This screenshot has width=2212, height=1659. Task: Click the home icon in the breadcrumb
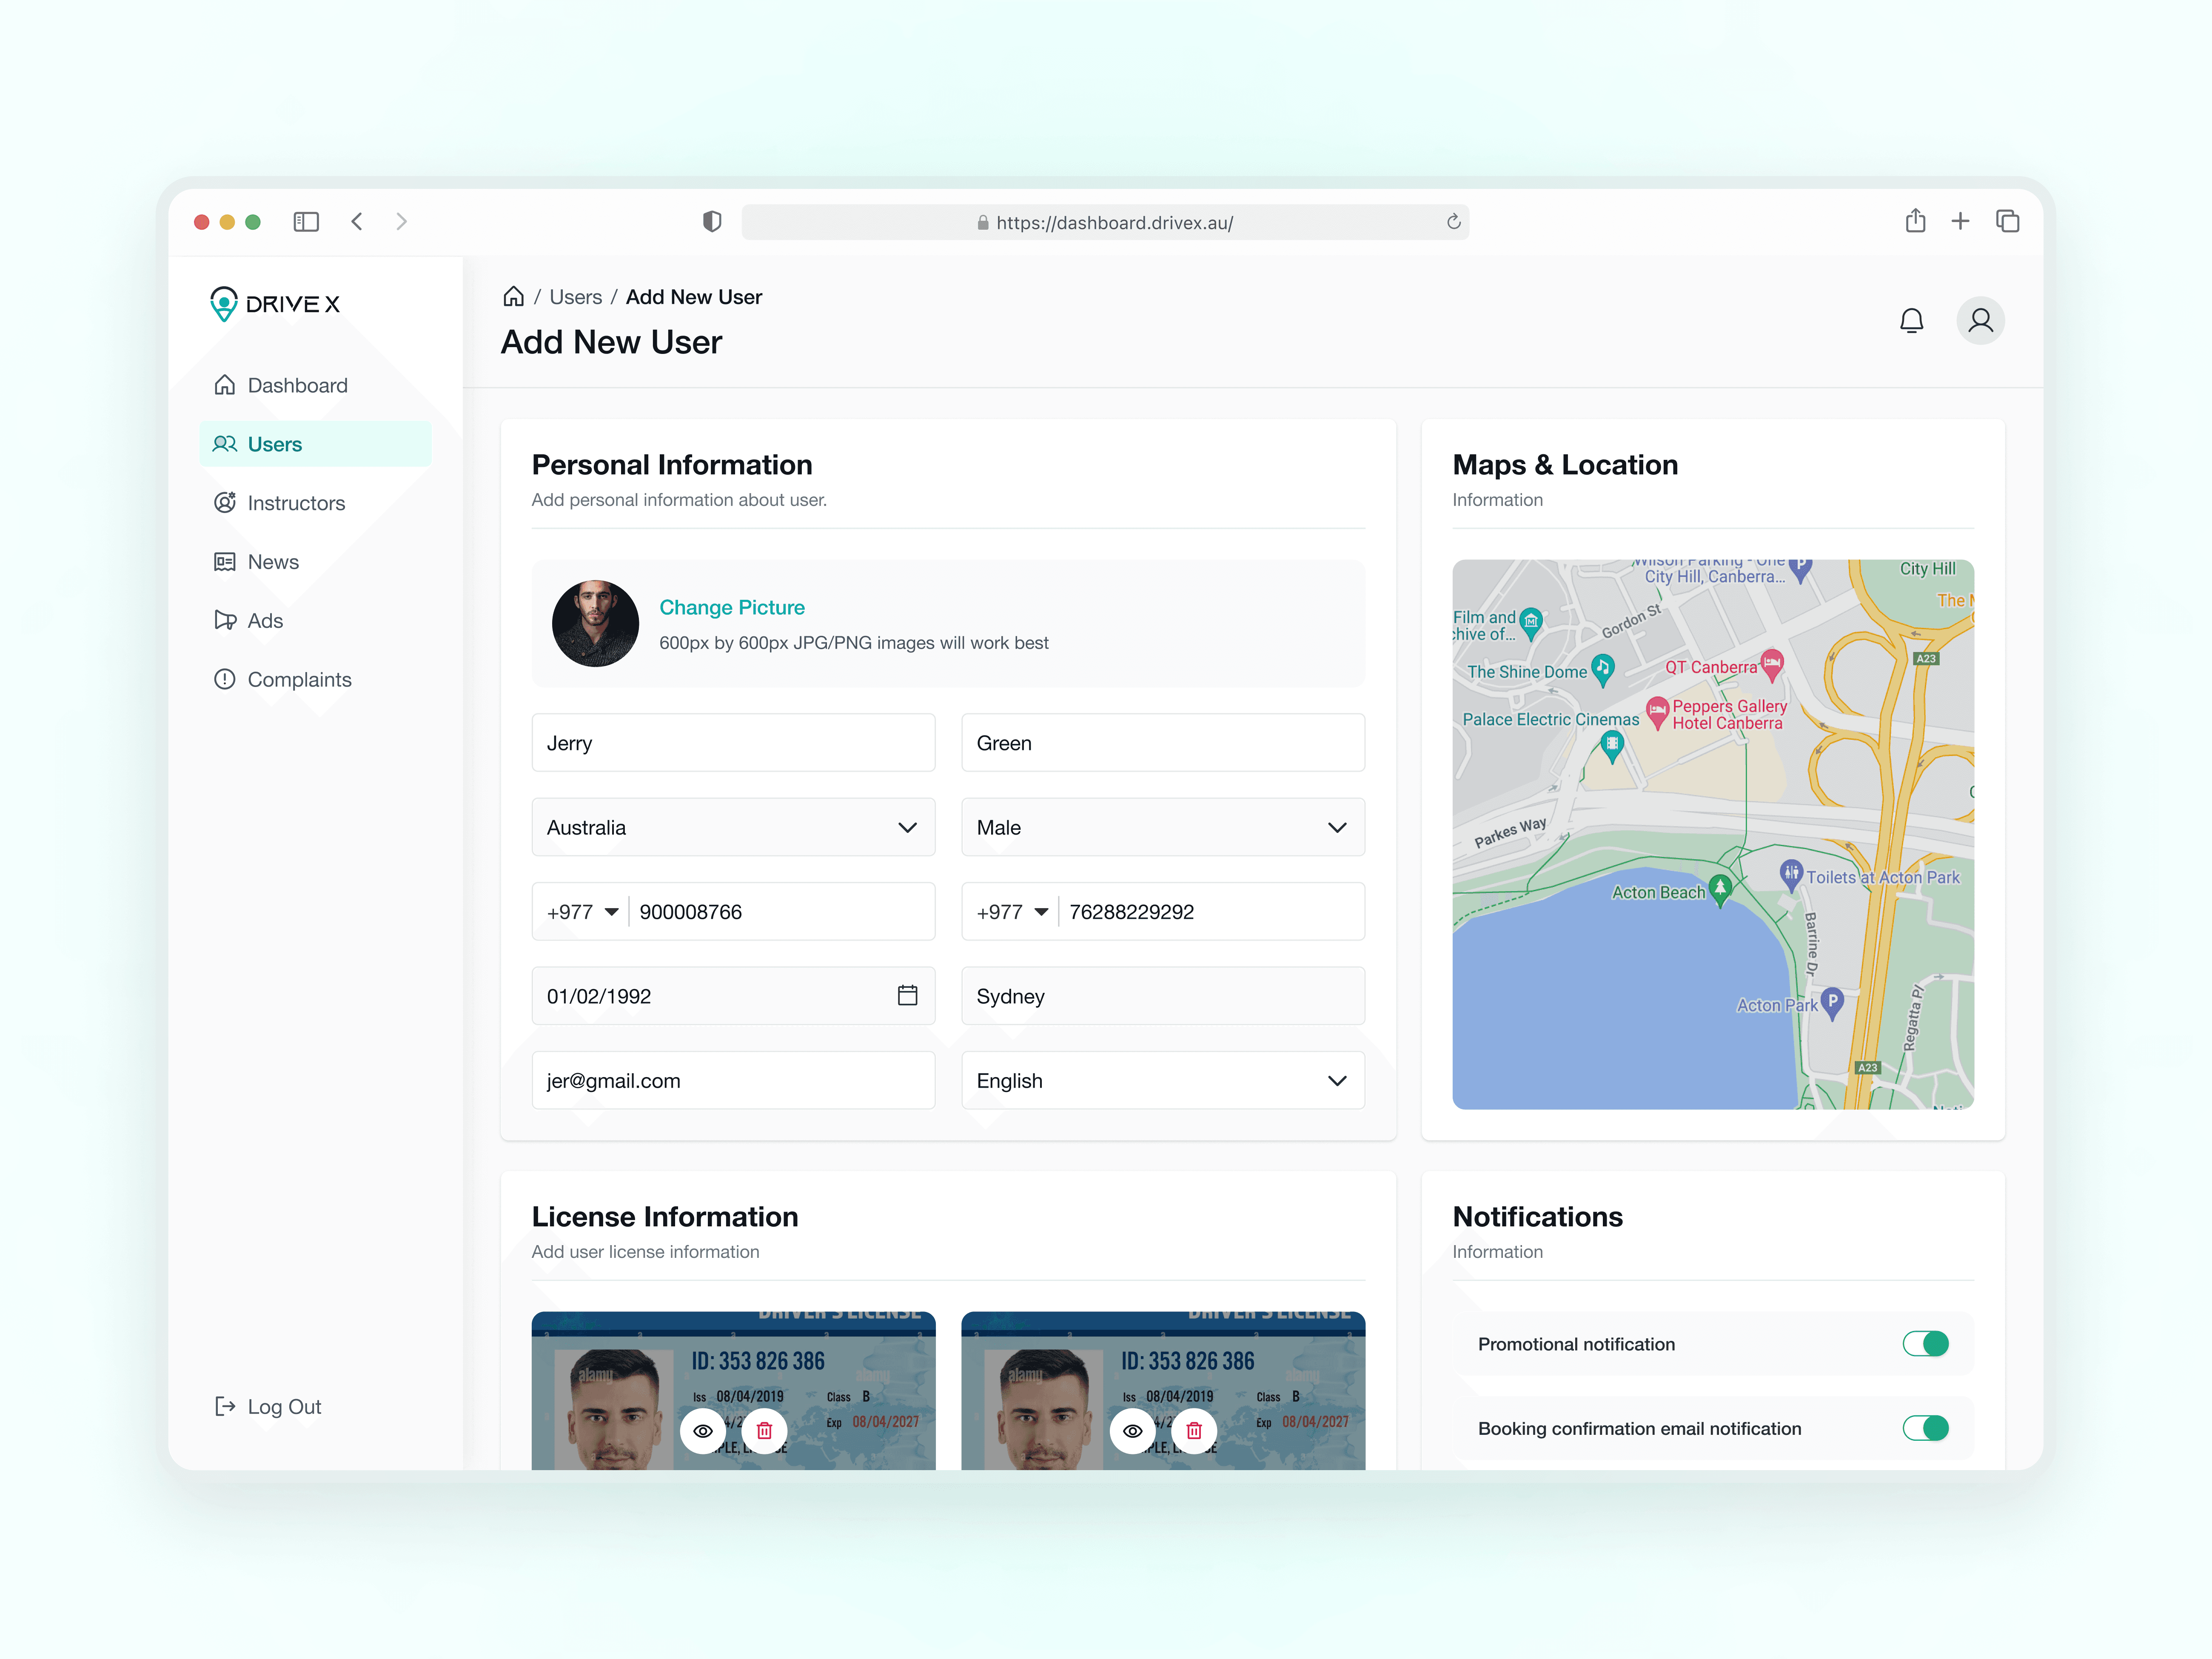pos(513,297)
